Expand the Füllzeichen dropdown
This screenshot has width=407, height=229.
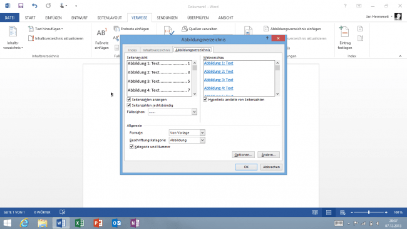(194, 112)
